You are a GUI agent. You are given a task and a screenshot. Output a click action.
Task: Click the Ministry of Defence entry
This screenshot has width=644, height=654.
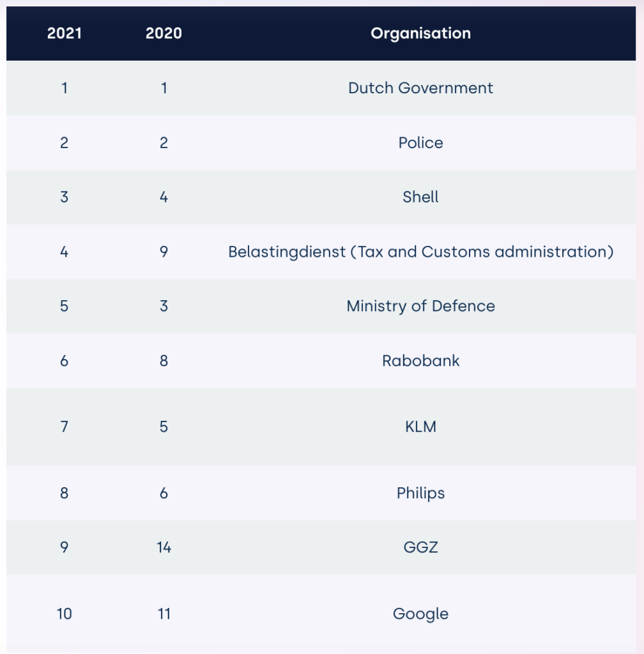[420, 306]
